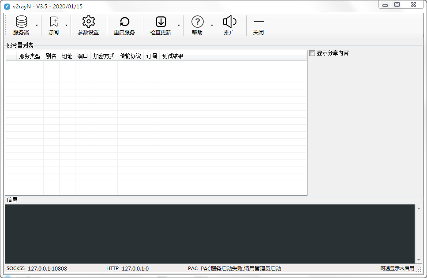Enable the 显示分享内容 checkbox
This screenshot has width=427, height=278.
pos(312,53)
